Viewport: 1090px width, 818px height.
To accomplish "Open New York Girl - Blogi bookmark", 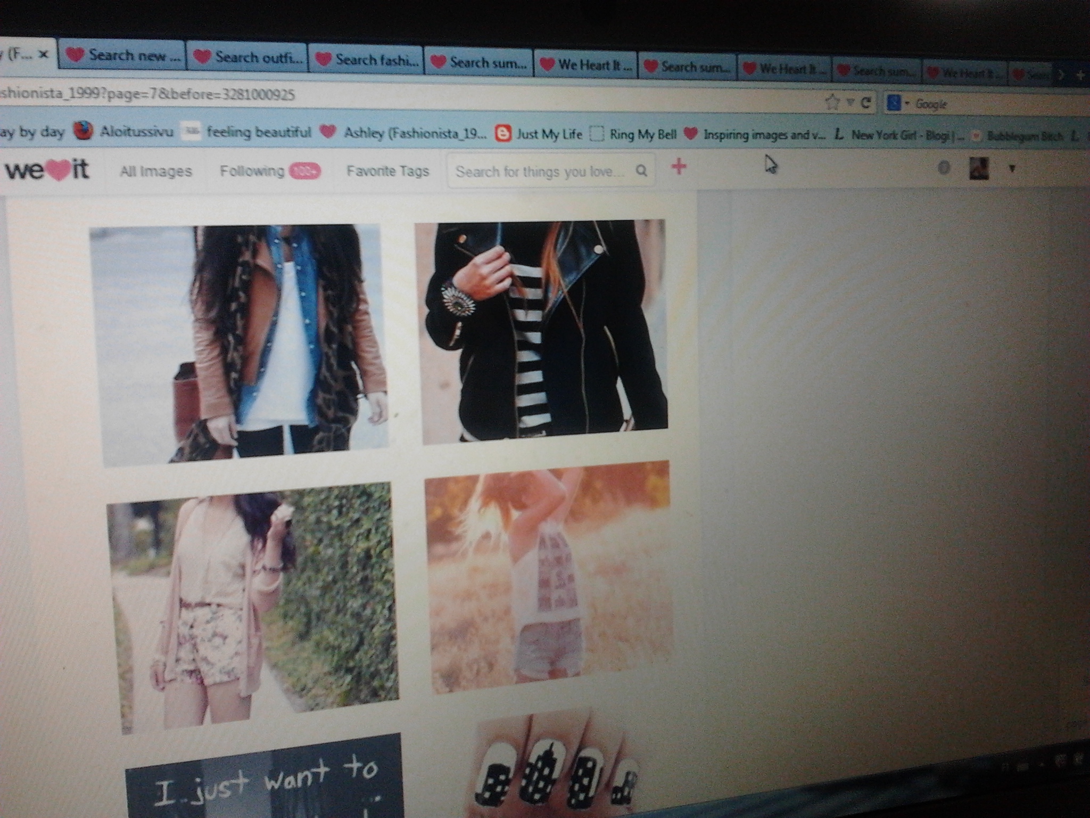I will (x=899, y=136).
